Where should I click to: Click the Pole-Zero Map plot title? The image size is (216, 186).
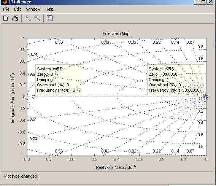coord(116,33)
